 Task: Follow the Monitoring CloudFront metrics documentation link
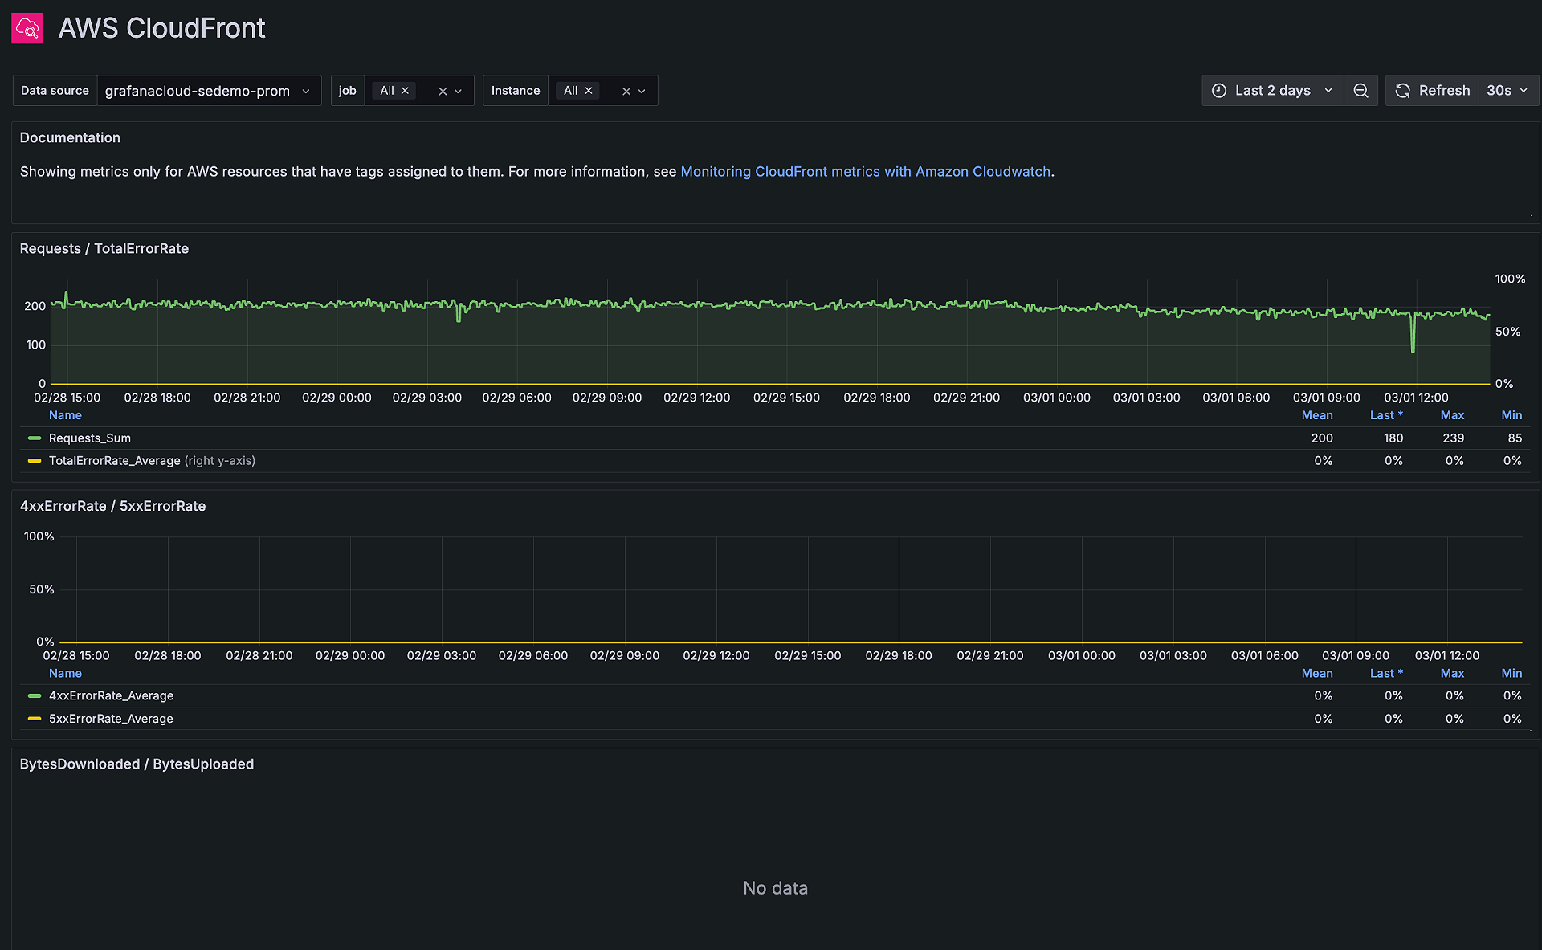[x=866, y=171]
